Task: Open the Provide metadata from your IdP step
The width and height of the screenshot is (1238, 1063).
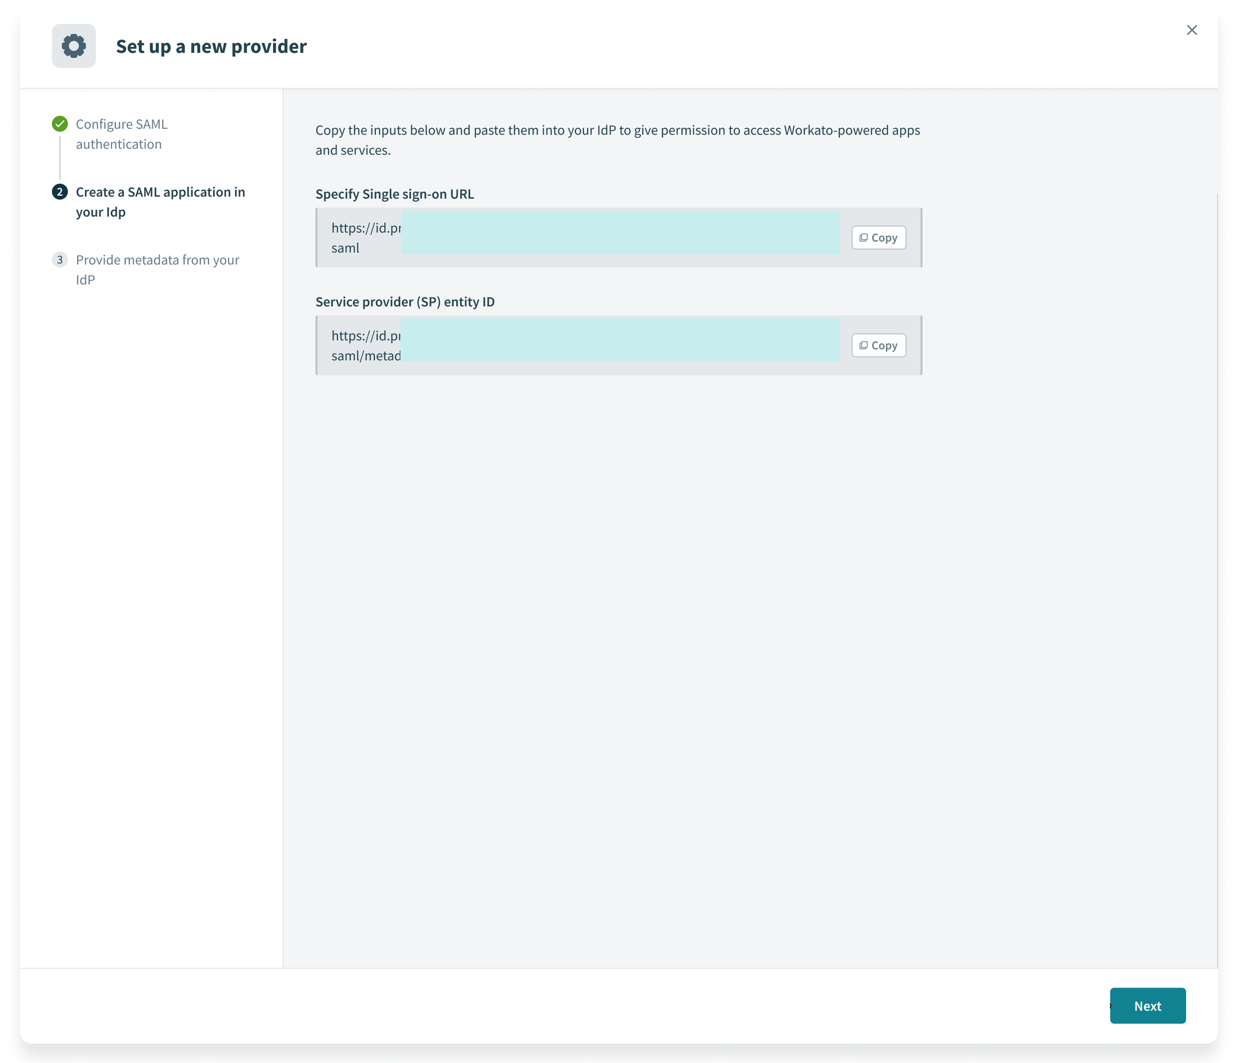Action: 157,268
